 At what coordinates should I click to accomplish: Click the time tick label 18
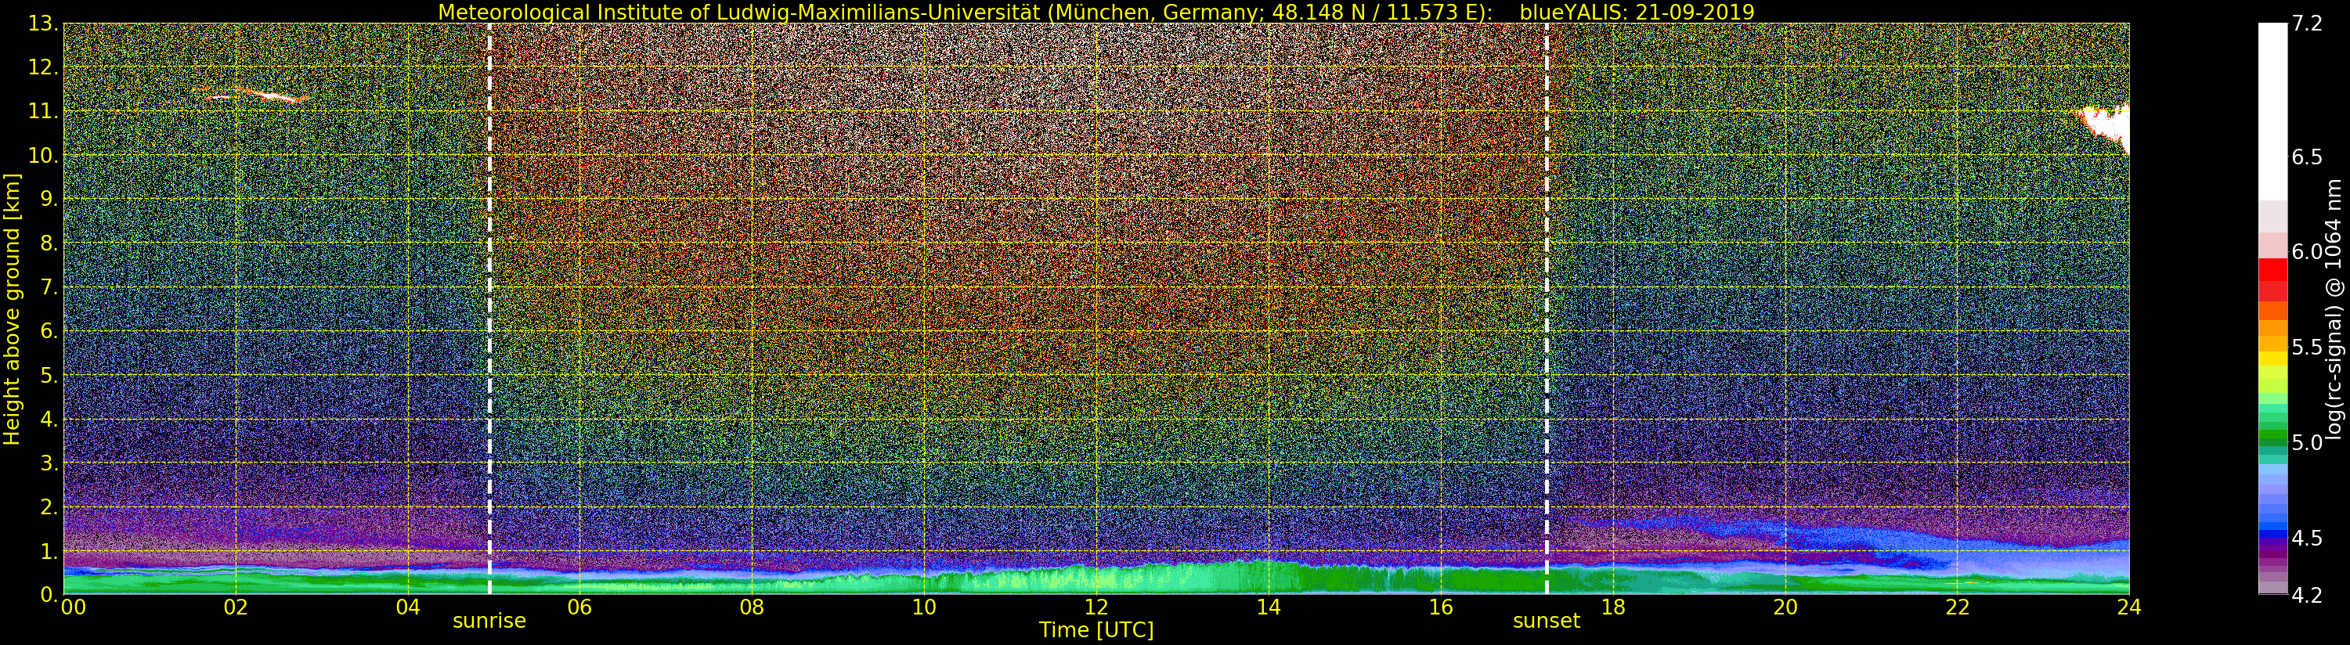[x=1613, y=607]
